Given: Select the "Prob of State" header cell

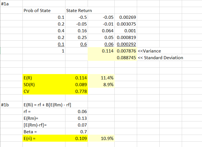Looking at the screenshot, I should pyautogui.click(x=37, y=11).
